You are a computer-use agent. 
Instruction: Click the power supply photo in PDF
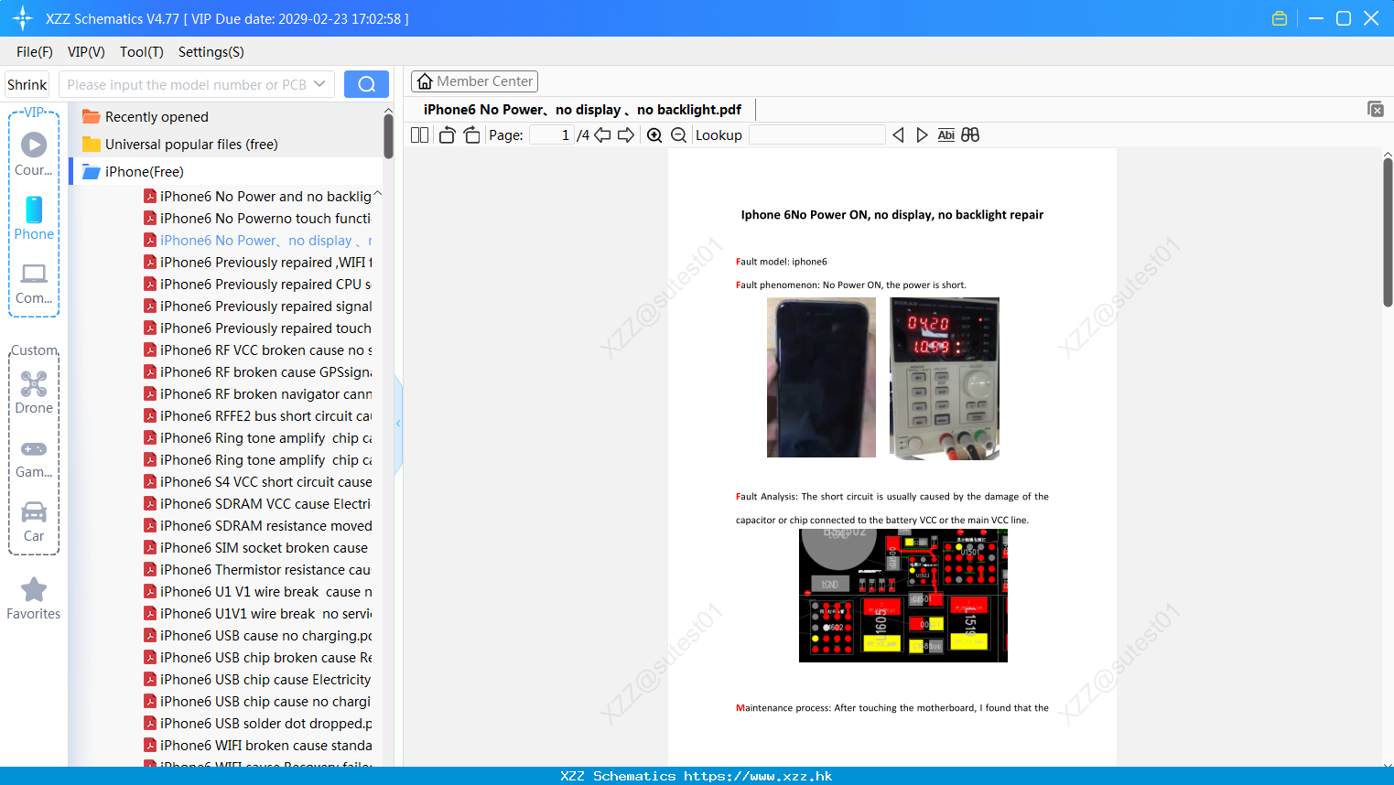coord(945,378)
